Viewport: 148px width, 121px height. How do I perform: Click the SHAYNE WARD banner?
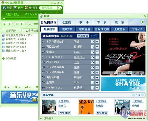[123, 84]
